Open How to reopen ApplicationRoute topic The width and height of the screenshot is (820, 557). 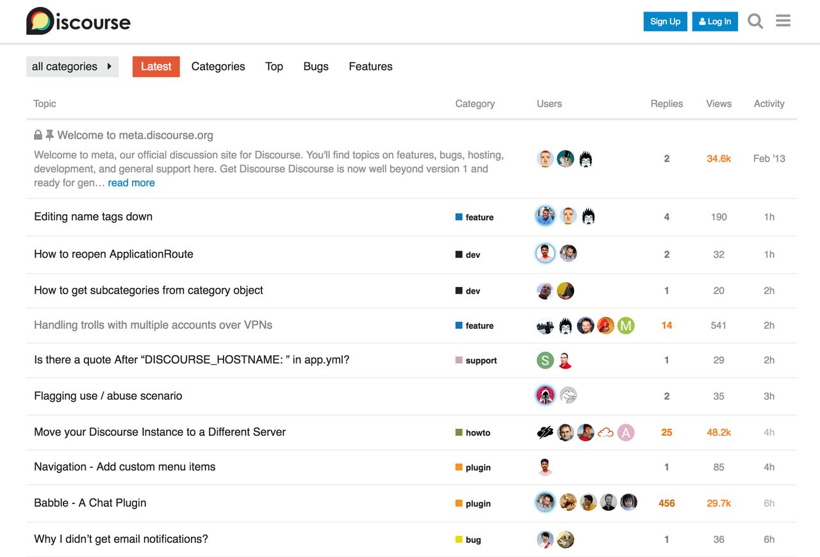[x=113, y=254]
